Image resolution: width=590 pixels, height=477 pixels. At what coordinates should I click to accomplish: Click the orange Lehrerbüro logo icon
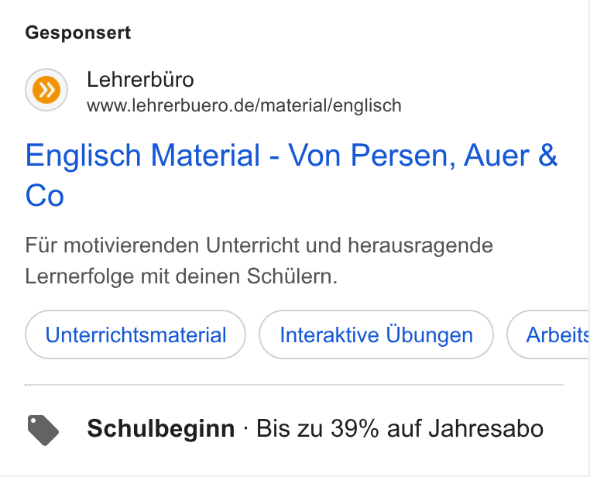coord(46,90)
